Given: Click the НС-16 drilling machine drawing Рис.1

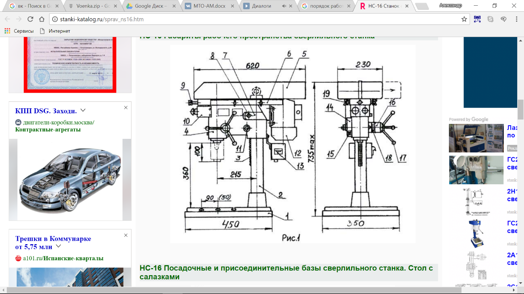Looking at the screenshot, I should [x=293, y=144].
